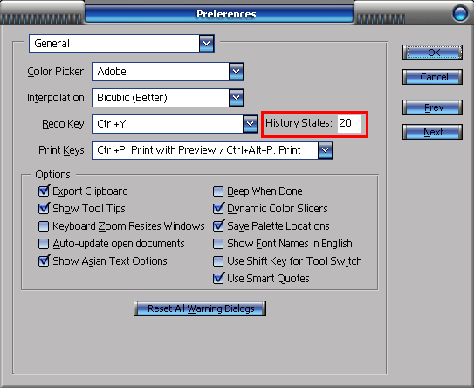Click Reset All Warning Dialogs button
This screenshot has width=474, height=388.
coord(200,308)
